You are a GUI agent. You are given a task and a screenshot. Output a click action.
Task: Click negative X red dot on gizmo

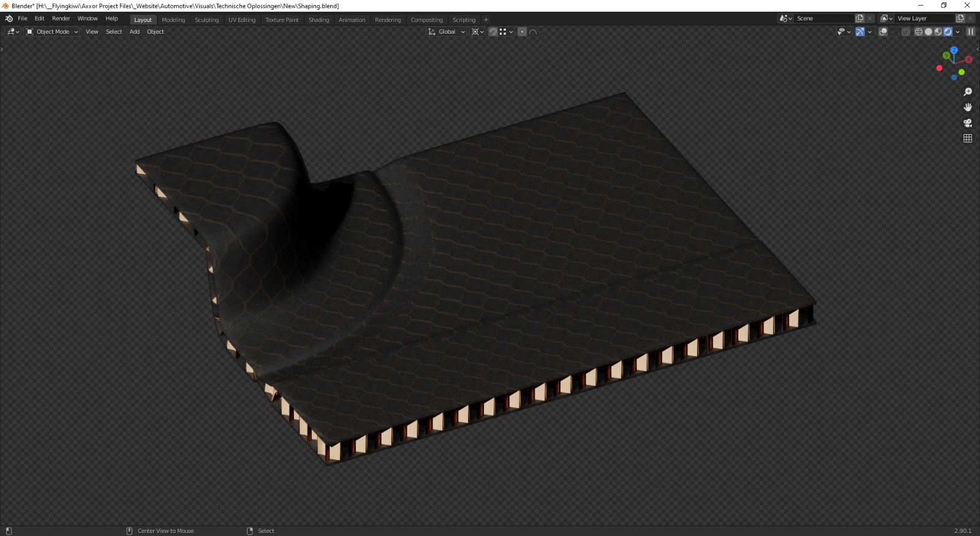click(x=939, y=68)
